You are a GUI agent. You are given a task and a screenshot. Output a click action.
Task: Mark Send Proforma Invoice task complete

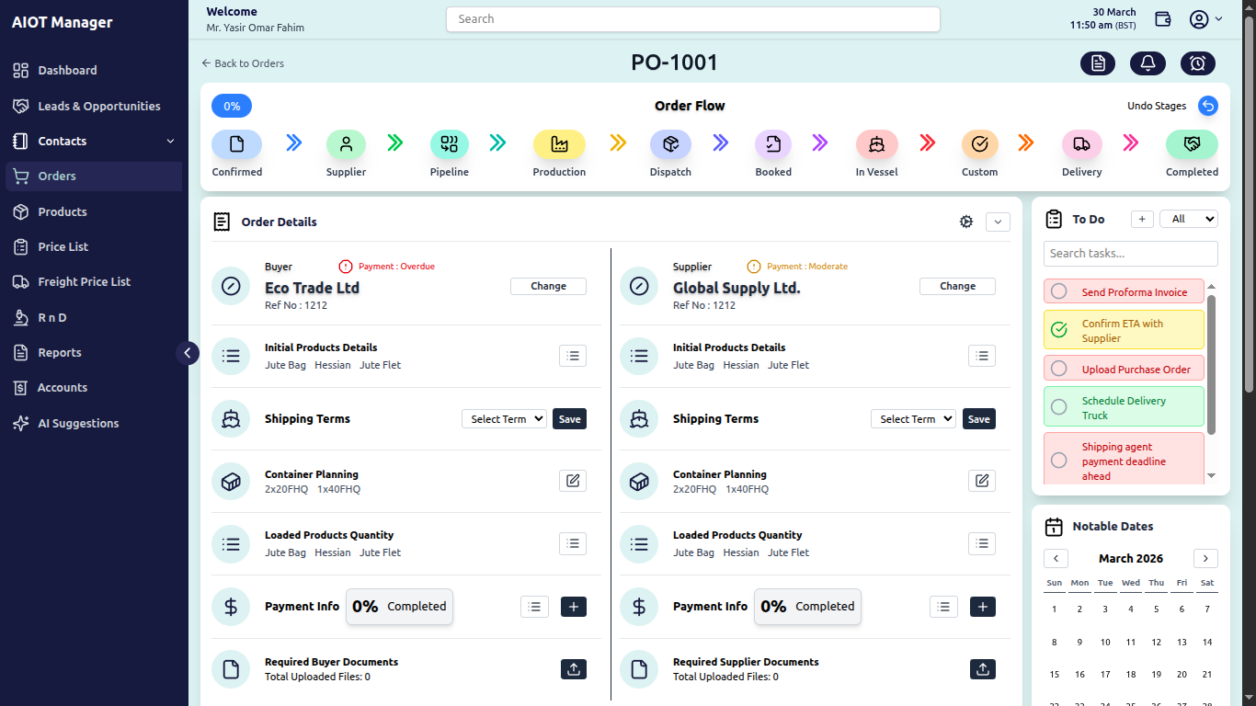[x=1059, y=291]
